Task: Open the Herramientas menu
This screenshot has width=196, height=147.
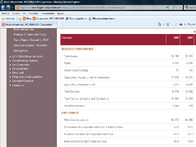Action: [48, 13]
